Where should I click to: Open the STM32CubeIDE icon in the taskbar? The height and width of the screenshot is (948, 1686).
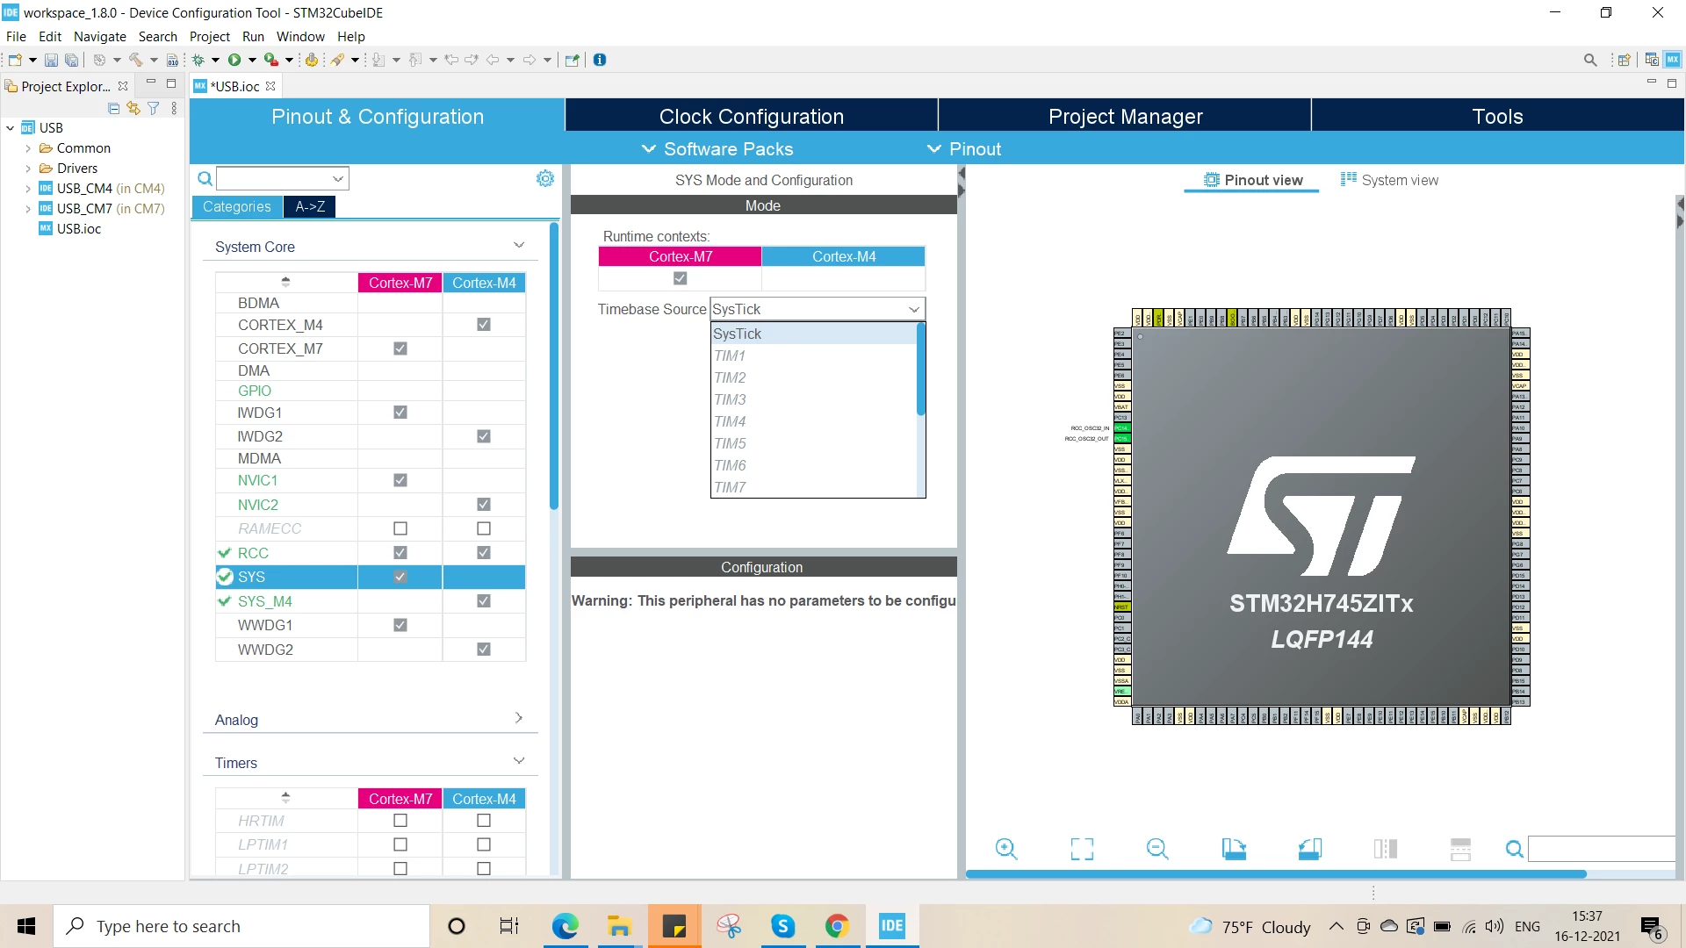(x=892, y=926)
